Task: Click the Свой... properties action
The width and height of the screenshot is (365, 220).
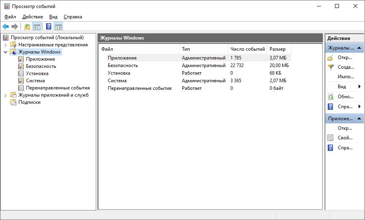Action: pyautogui.click(x=345, y=138)
